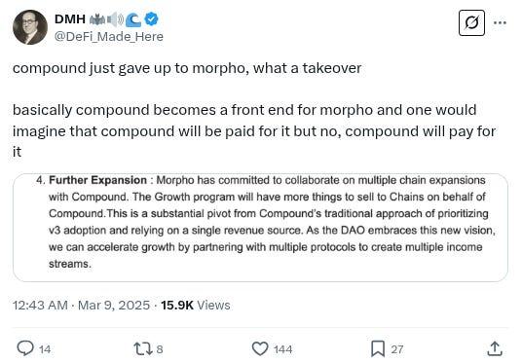Click the share upload icon

495,348
